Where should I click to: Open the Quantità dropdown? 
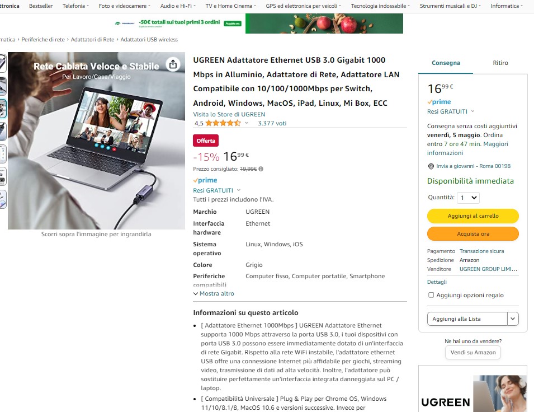(x=468, y=198)
